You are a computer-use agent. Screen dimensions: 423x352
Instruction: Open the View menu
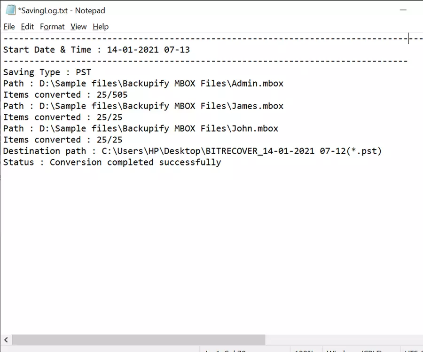click(x=78, y=27)
